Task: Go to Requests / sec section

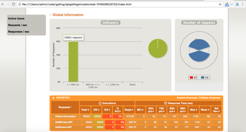Action: (18, 25)
